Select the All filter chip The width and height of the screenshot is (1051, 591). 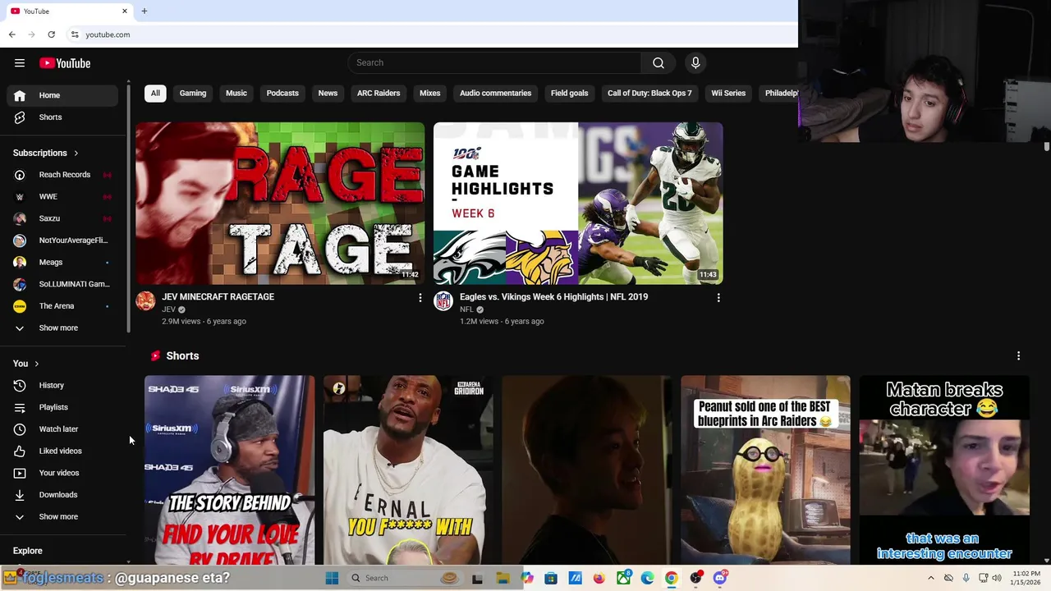(155, 94)
